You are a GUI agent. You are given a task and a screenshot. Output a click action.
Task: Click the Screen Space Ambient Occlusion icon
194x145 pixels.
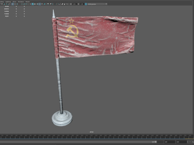click(x=48, y=4)
